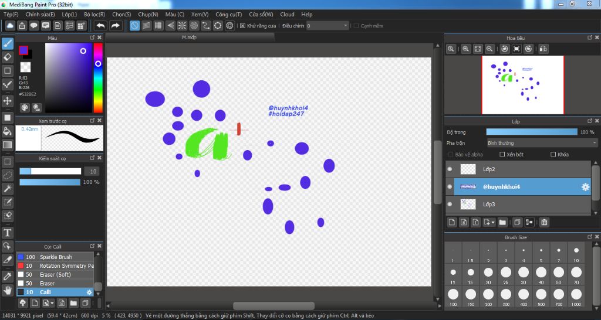Activate the Text tool
The width and height of the screenshot is (601, 320).
7,233
